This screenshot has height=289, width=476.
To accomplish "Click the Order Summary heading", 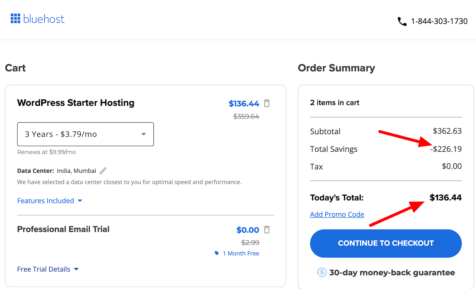I will tap(336, 68).
